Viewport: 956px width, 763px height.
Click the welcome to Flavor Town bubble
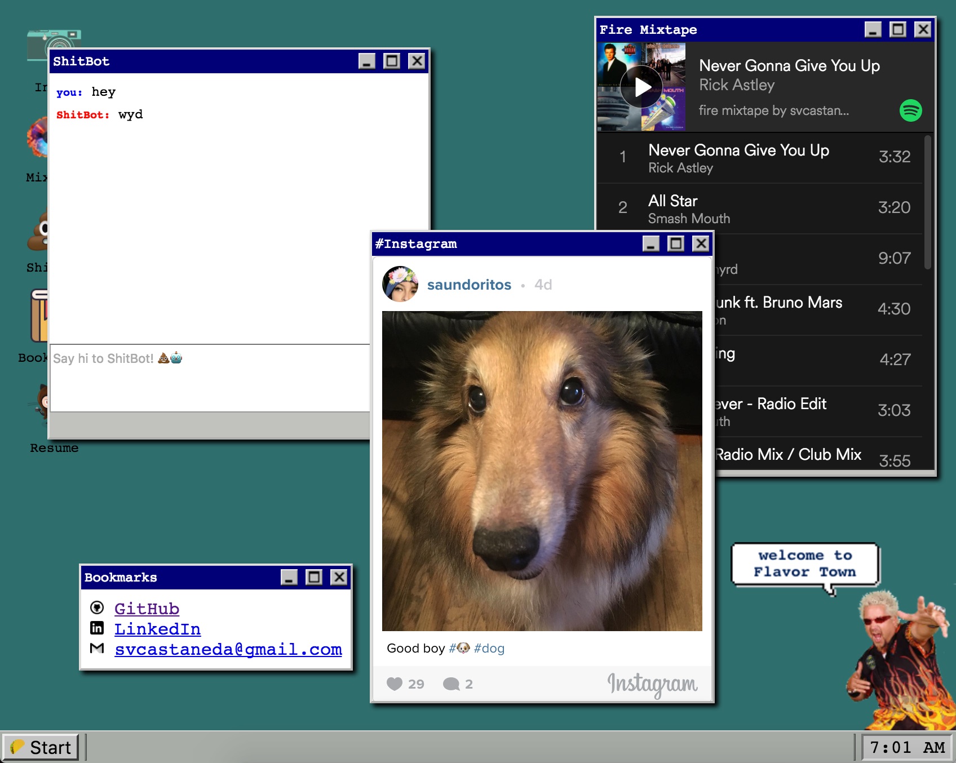pyautogui.click(x=805, y=565)
